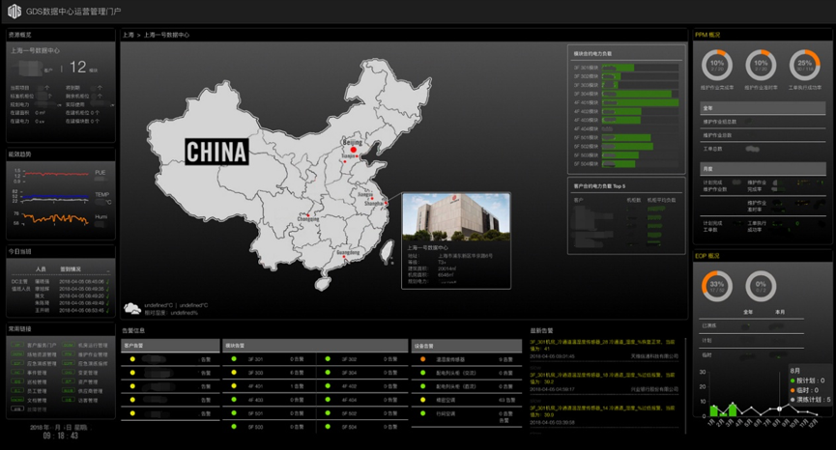The height and width of the screenshot is (450, 836).
Task: Select the Shanghai marker on the map
Action: pos(386,203)
